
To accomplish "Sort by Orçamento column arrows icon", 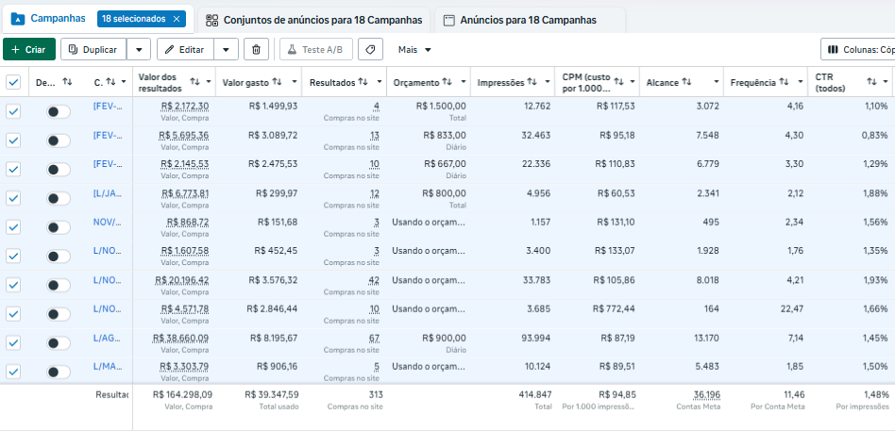I will 447,82.
